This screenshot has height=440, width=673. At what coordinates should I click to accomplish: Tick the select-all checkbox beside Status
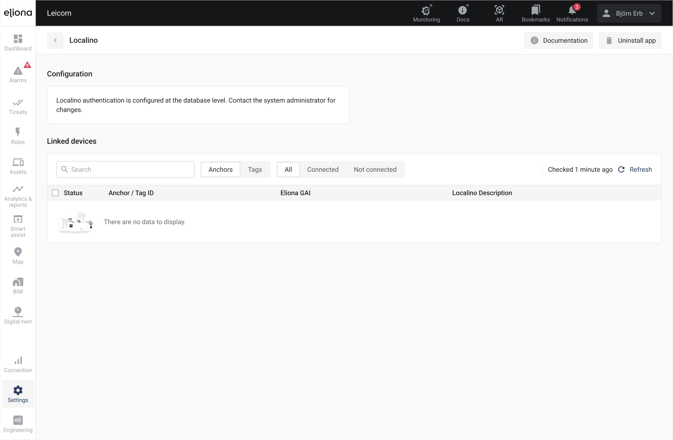[x=55, y=193]
